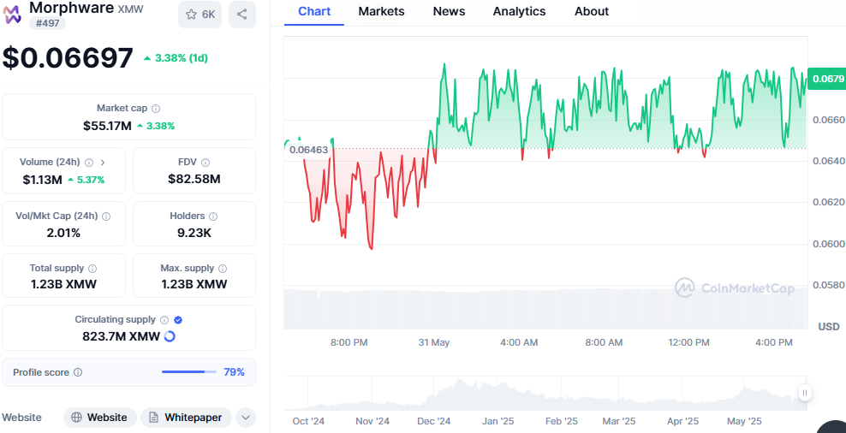The width and height of the screenshot is (846, 433).
Task: Open the Website link
Action: pos(99,418)
